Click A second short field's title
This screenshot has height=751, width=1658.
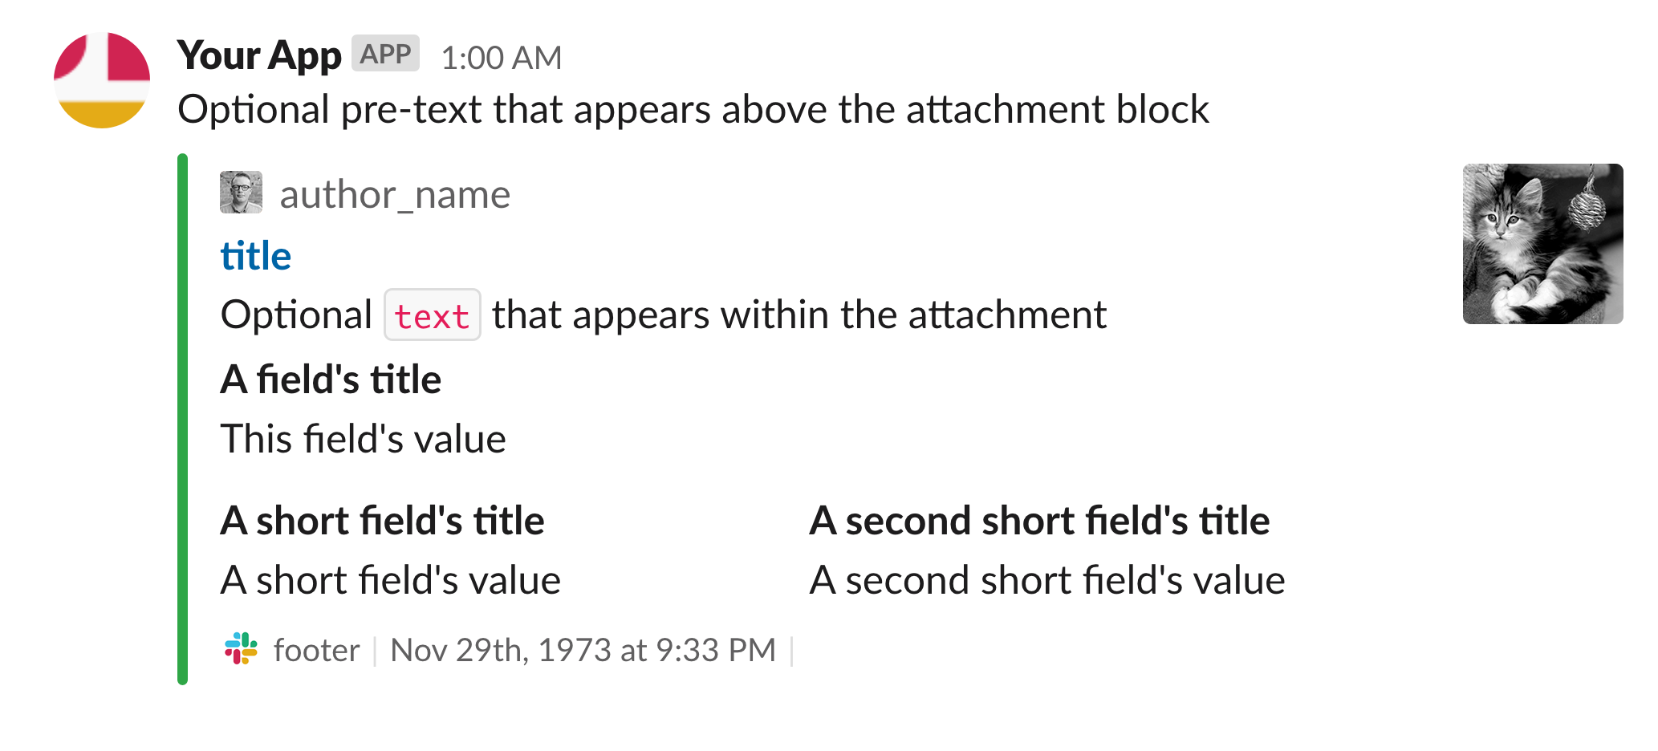[1040, 520]
